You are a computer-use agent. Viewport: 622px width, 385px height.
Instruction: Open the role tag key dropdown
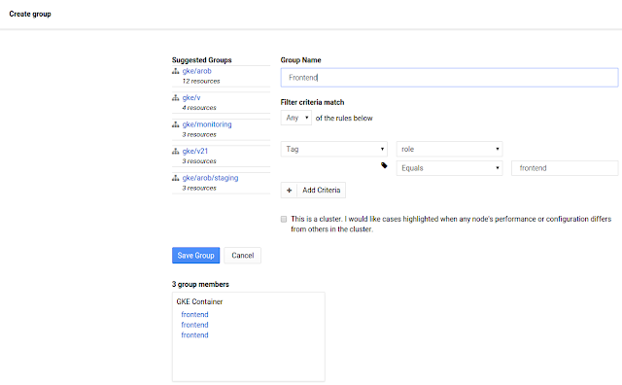(449, 150)
